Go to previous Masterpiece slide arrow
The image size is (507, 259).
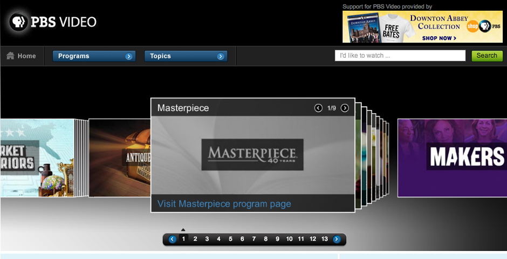pyautogui.click(x=318, y=108)
